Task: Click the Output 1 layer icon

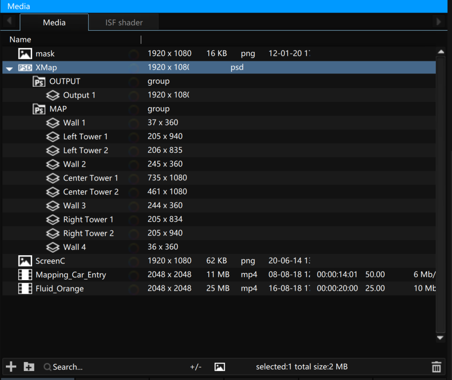Action: [53, 95]
